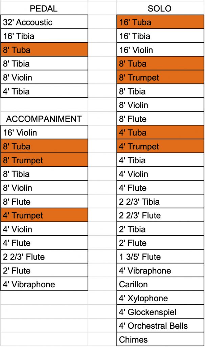This screenshot has width=205, height=347.
Task: Click the 4' Orchestral Bells cell
Action: (x=160, y=326)
